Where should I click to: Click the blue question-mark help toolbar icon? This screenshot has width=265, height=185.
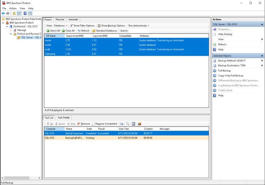(25, 13)
